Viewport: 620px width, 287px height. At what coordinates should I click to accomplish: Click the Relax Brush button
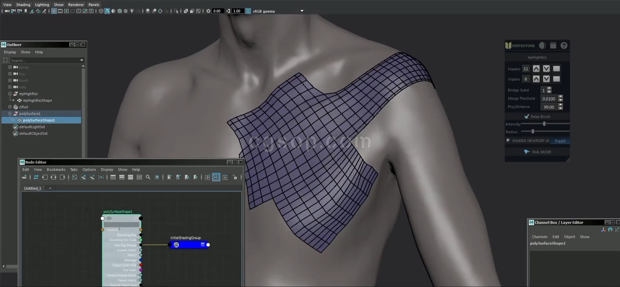538,117
